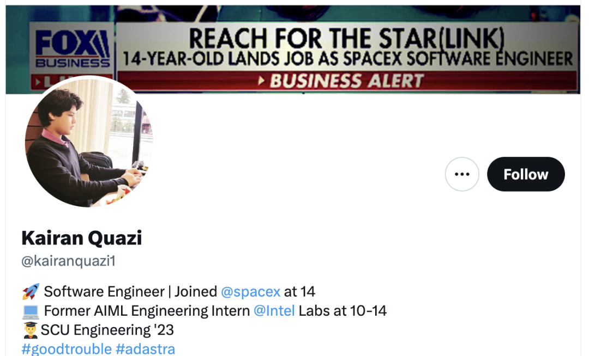589x356 pixels.
Task: Click the Fox Business logo in banner
Action: click(x=72, y=48)
